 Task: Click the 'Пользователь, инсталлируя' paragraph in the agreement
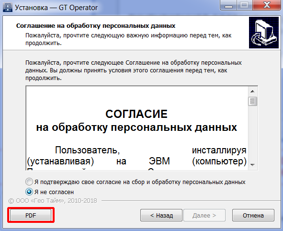coord(136,158)
